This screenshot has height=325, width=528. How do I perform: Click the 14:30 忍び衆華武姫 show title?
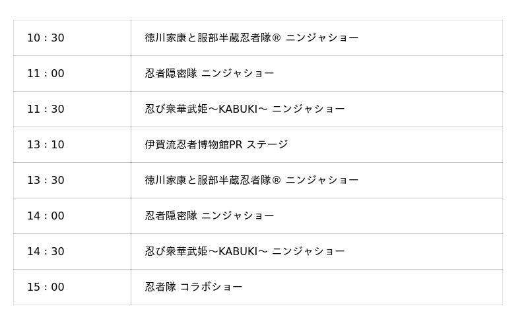tap(245, 252)
